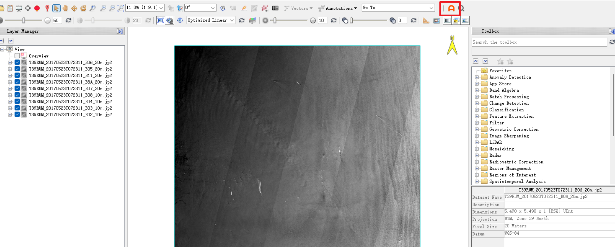Uncheck layer B04_10m.jp2
Viewport: 615px width, 247px height.
point(17,101)
